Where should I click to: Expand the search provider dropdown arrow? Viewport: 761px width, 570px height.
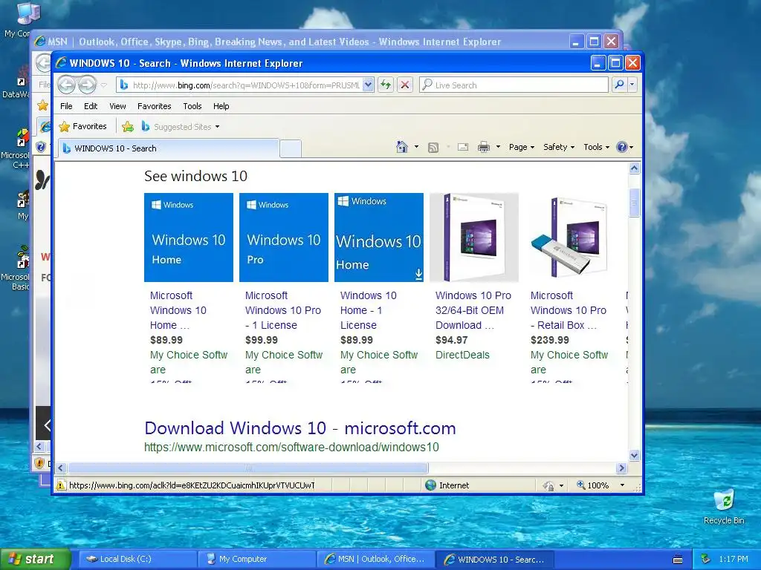[632, 85]
